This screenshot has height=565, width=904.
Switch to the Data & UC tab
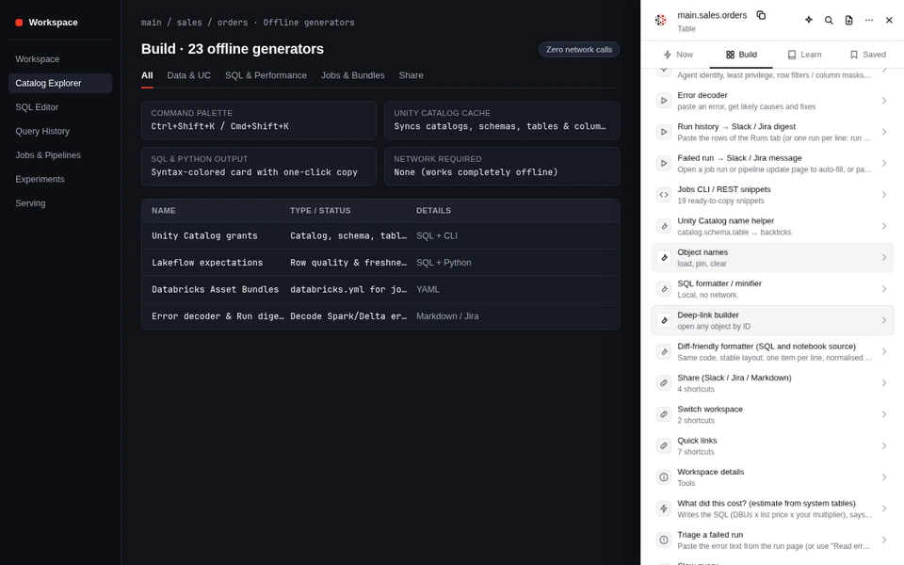[x=189, y=75]
